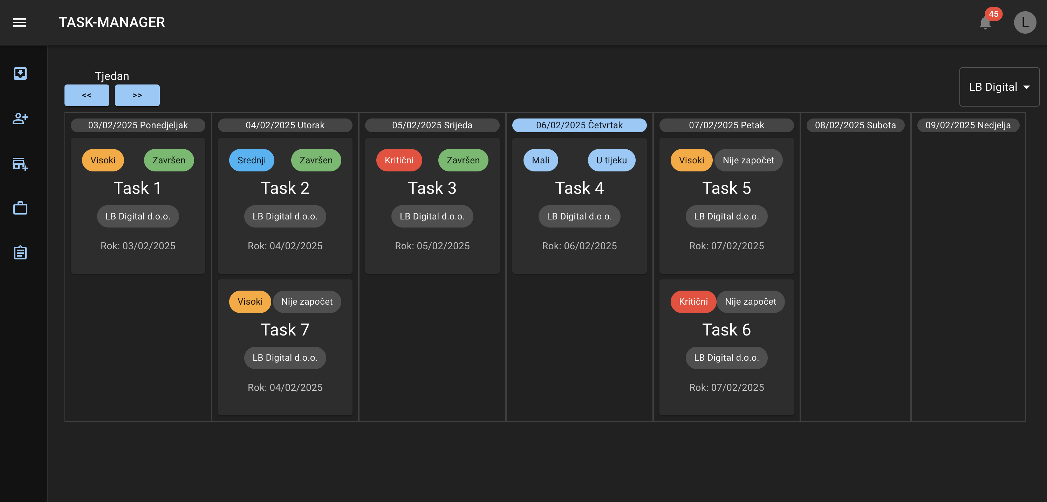Open the Task 3 card title
1047x502 pixels.
point(432,188)
